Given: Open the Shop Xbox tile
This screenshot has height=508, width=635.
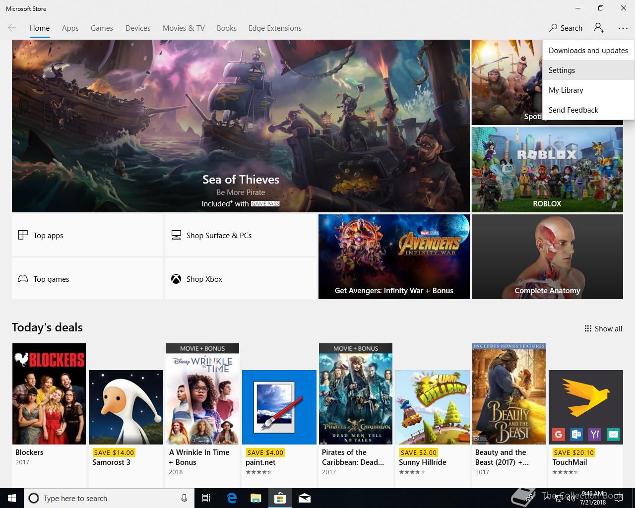Looking at the screenshot, I should click(x=241, y=279).
